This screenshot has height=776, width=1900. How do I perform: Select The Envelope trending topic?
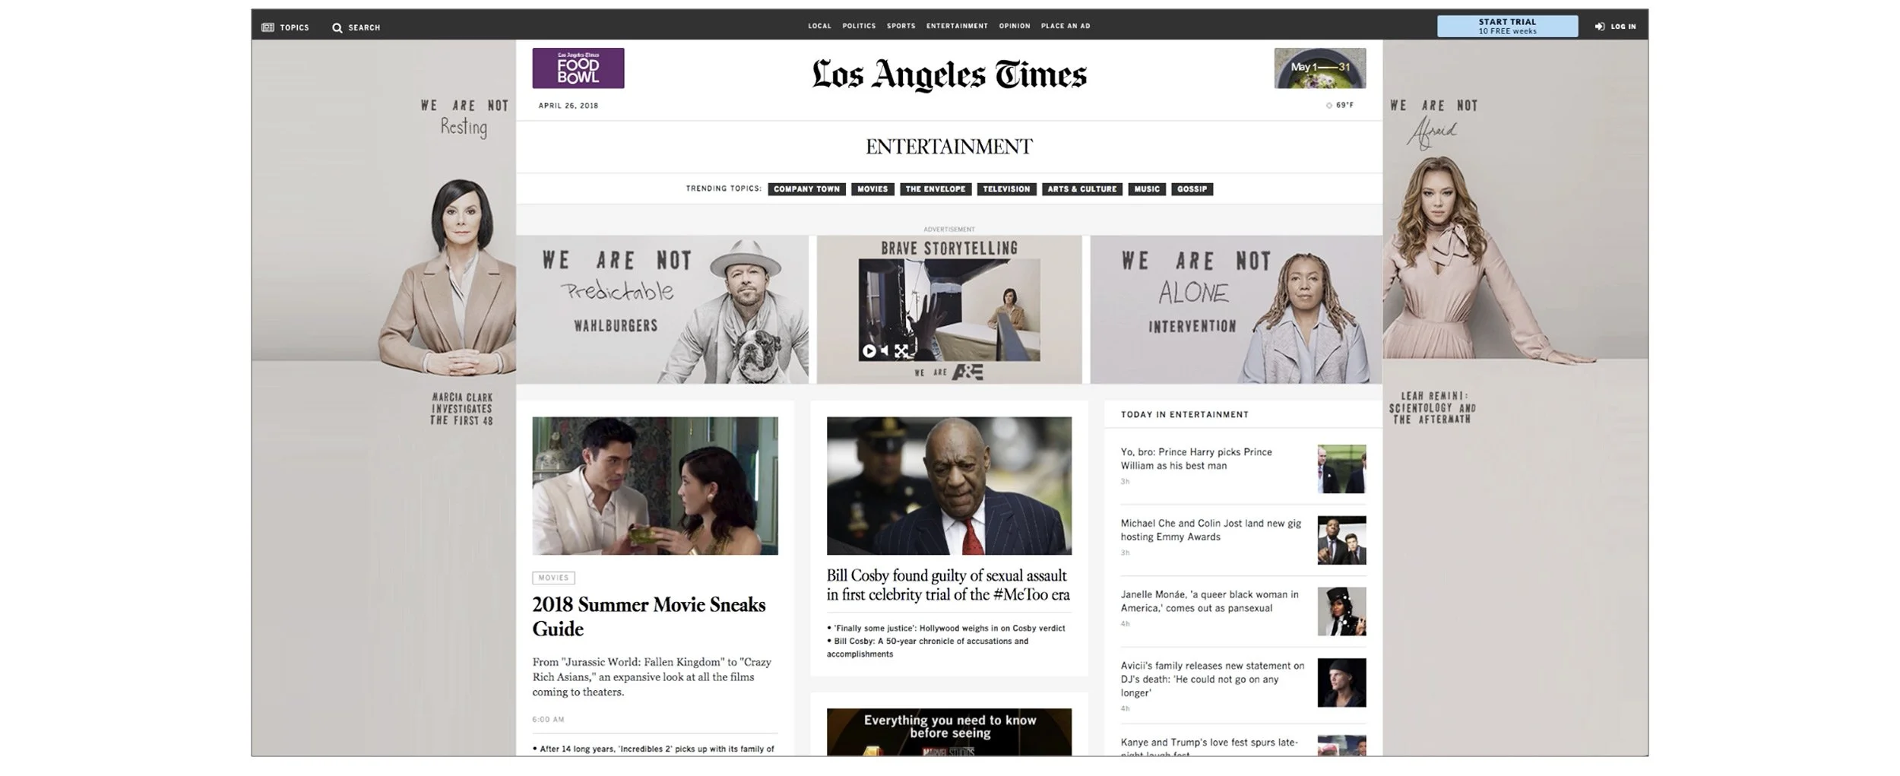936,189
